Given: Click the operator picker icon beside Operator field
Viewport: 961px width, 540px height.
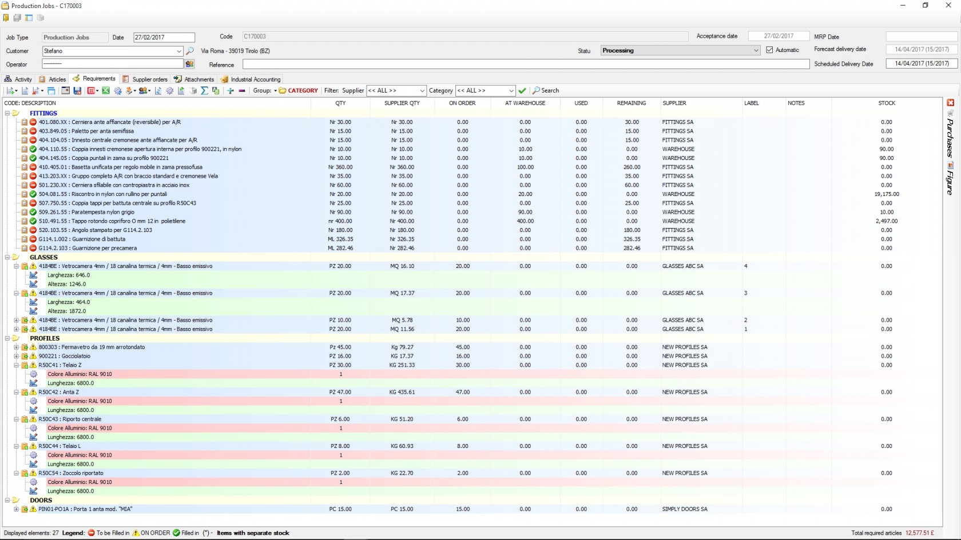Looking at the screenshot, I should coord(190,64).
